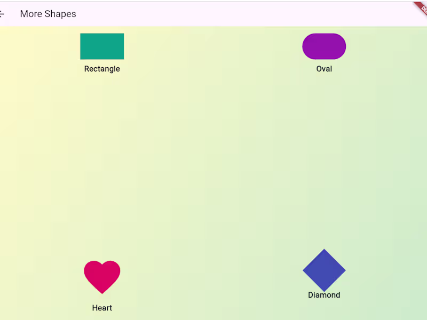Viewport: 427px width, 320px height.
Task: Click the back arrow in the app bar
Action: (3, 14)
